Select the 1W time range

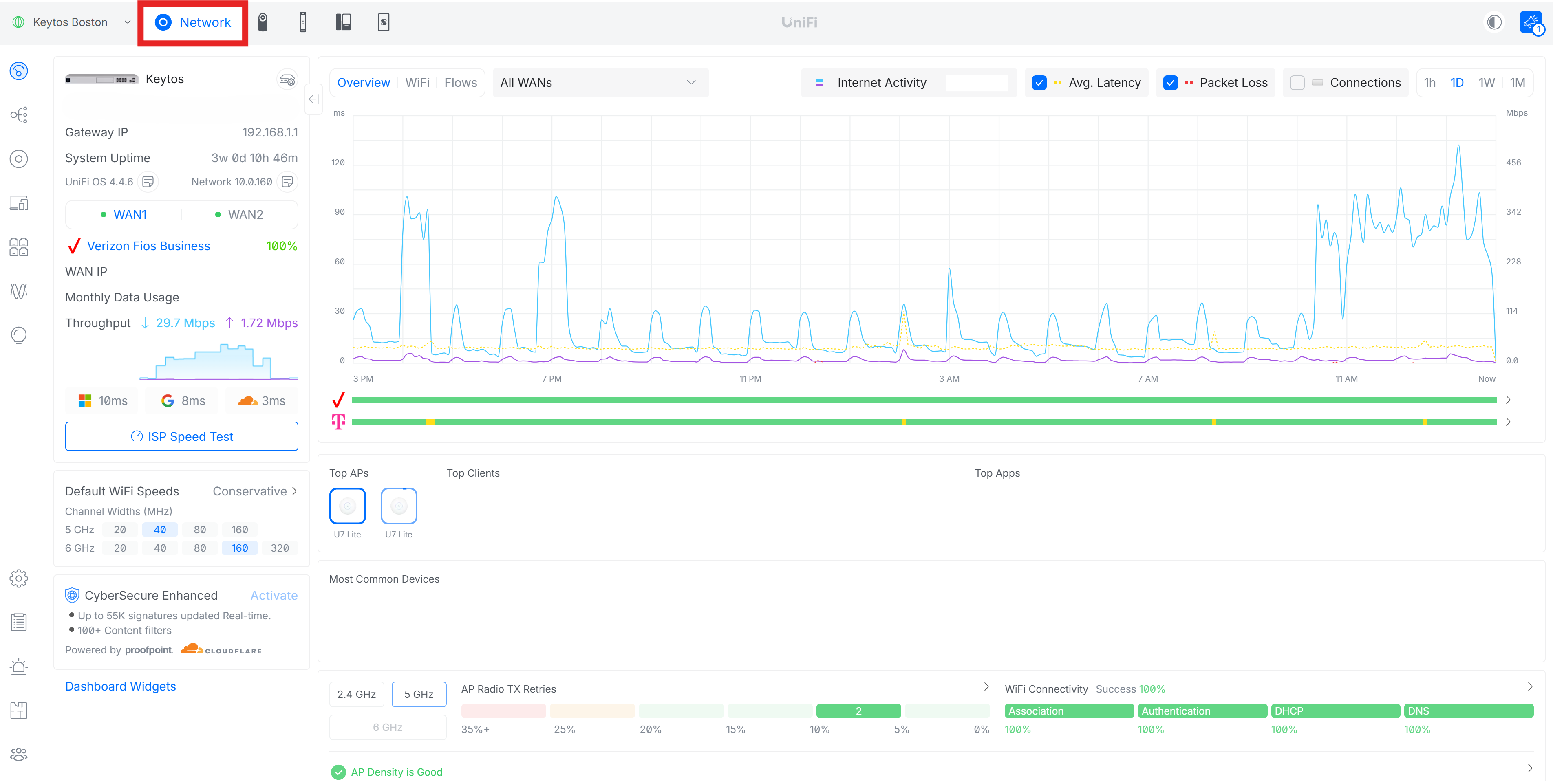1487,83
